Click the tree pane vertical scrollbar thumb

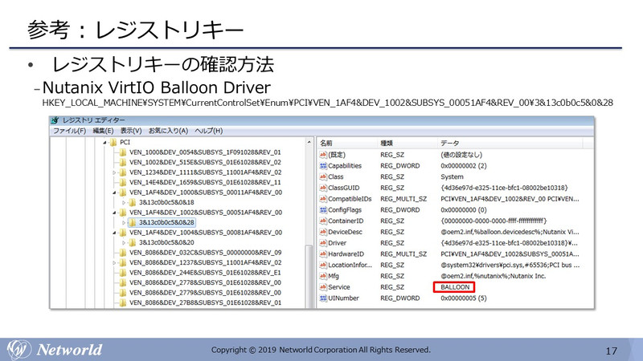pyautogui.click(x=309, y=276)
